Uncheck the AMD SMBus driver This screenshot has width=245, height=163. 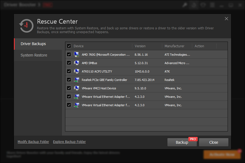point(69,63)
